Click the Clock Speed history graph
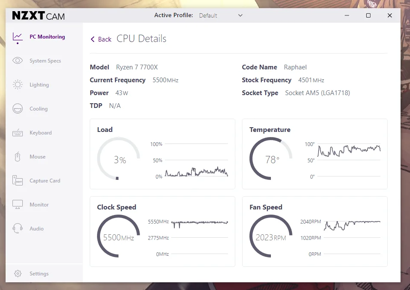The image size is (410, 290). tap(200, 238)
